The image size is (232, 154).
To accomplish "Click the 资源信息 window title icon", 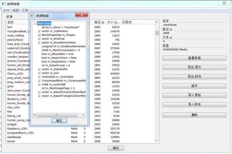I will click(x=3, y=4).
